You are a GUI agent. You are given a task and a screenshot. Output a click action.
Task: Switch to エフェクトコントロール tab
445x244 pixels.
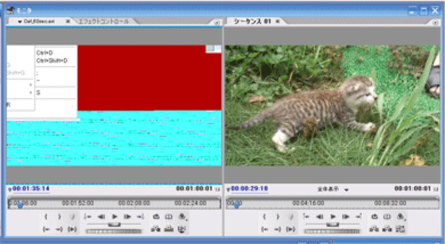[x=103, y=21]
